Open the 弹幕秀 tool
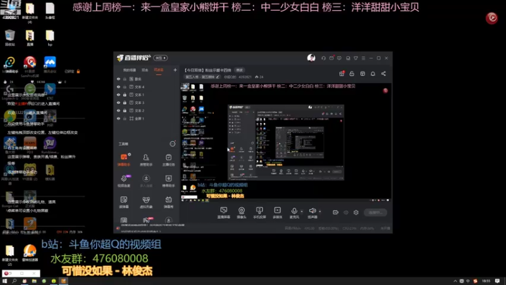506x285 pixels. click(x=168, y=202)
